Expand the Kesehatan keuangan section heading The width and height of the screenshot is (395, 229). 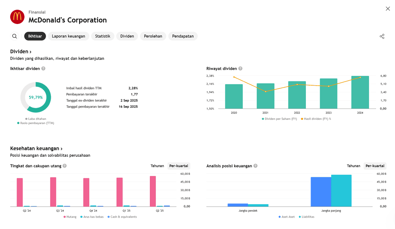click(x=36, y=148)
